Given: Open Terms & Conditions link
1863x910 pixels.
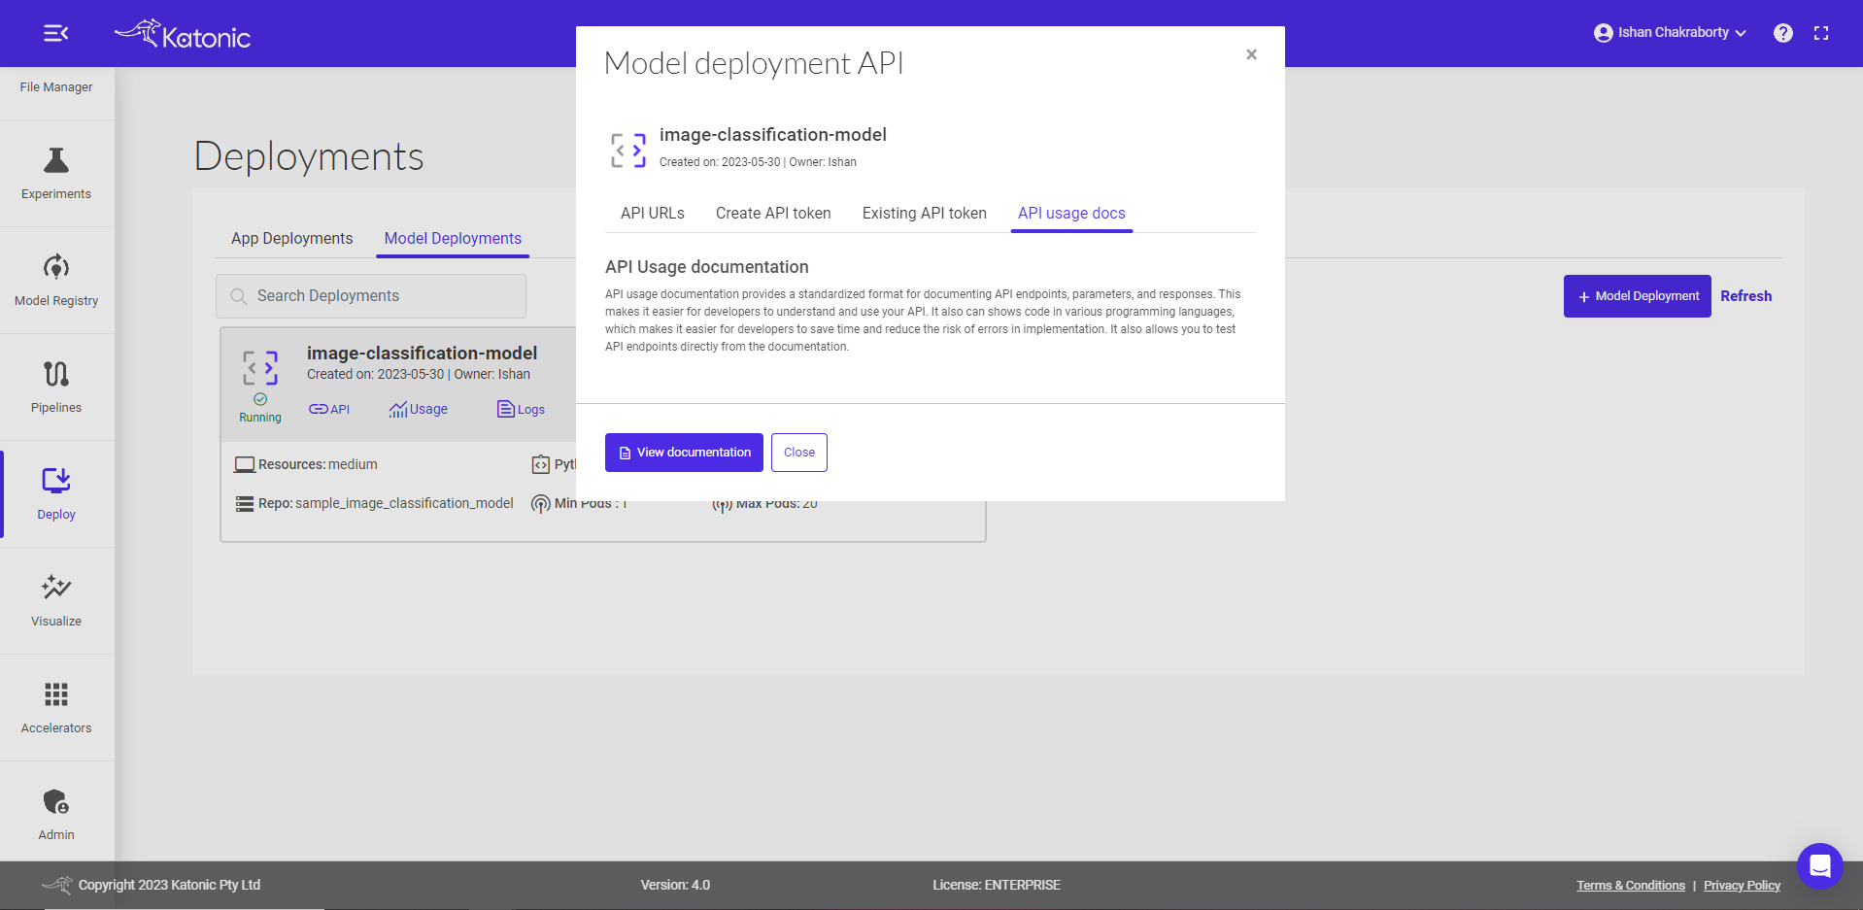Looking at the screenshot, I should click(x=1631, y=886).
